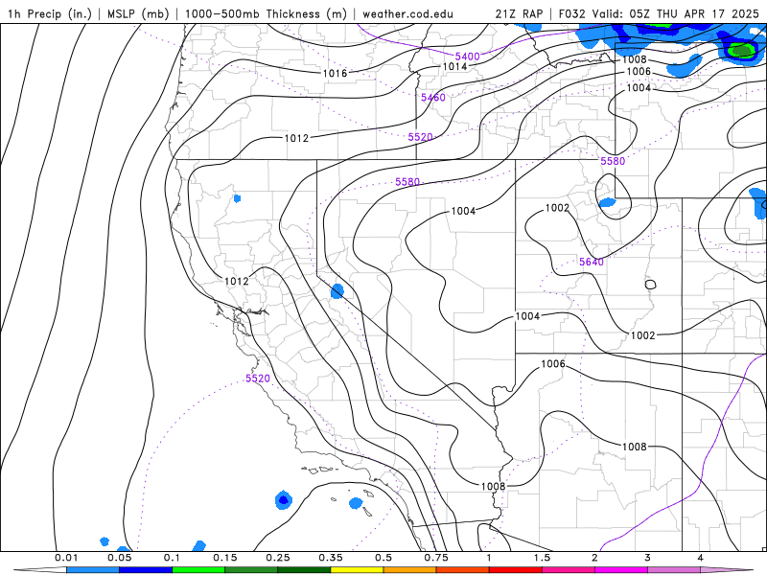The image size is (767, 575).
Task: Click the bright green legend swatch after 0.1
Action: point(198,570)
